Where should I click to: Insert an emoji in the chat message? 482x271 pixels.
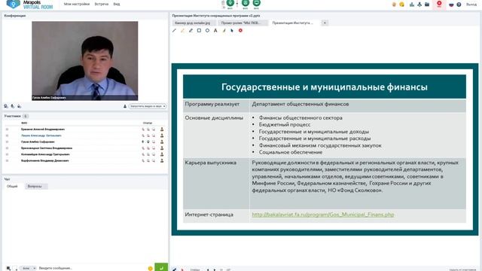click(x=150, y=268)
